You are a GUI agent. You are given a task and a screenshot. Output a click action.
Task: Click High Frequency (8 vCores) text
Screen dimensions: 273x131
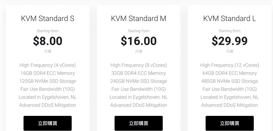click(139, 65)
